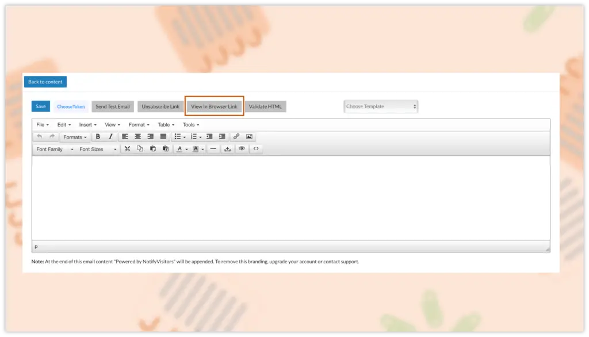This screenshot has height=337, width=589.
Task: Click the scissors cut icon
Action: point(127,149)
